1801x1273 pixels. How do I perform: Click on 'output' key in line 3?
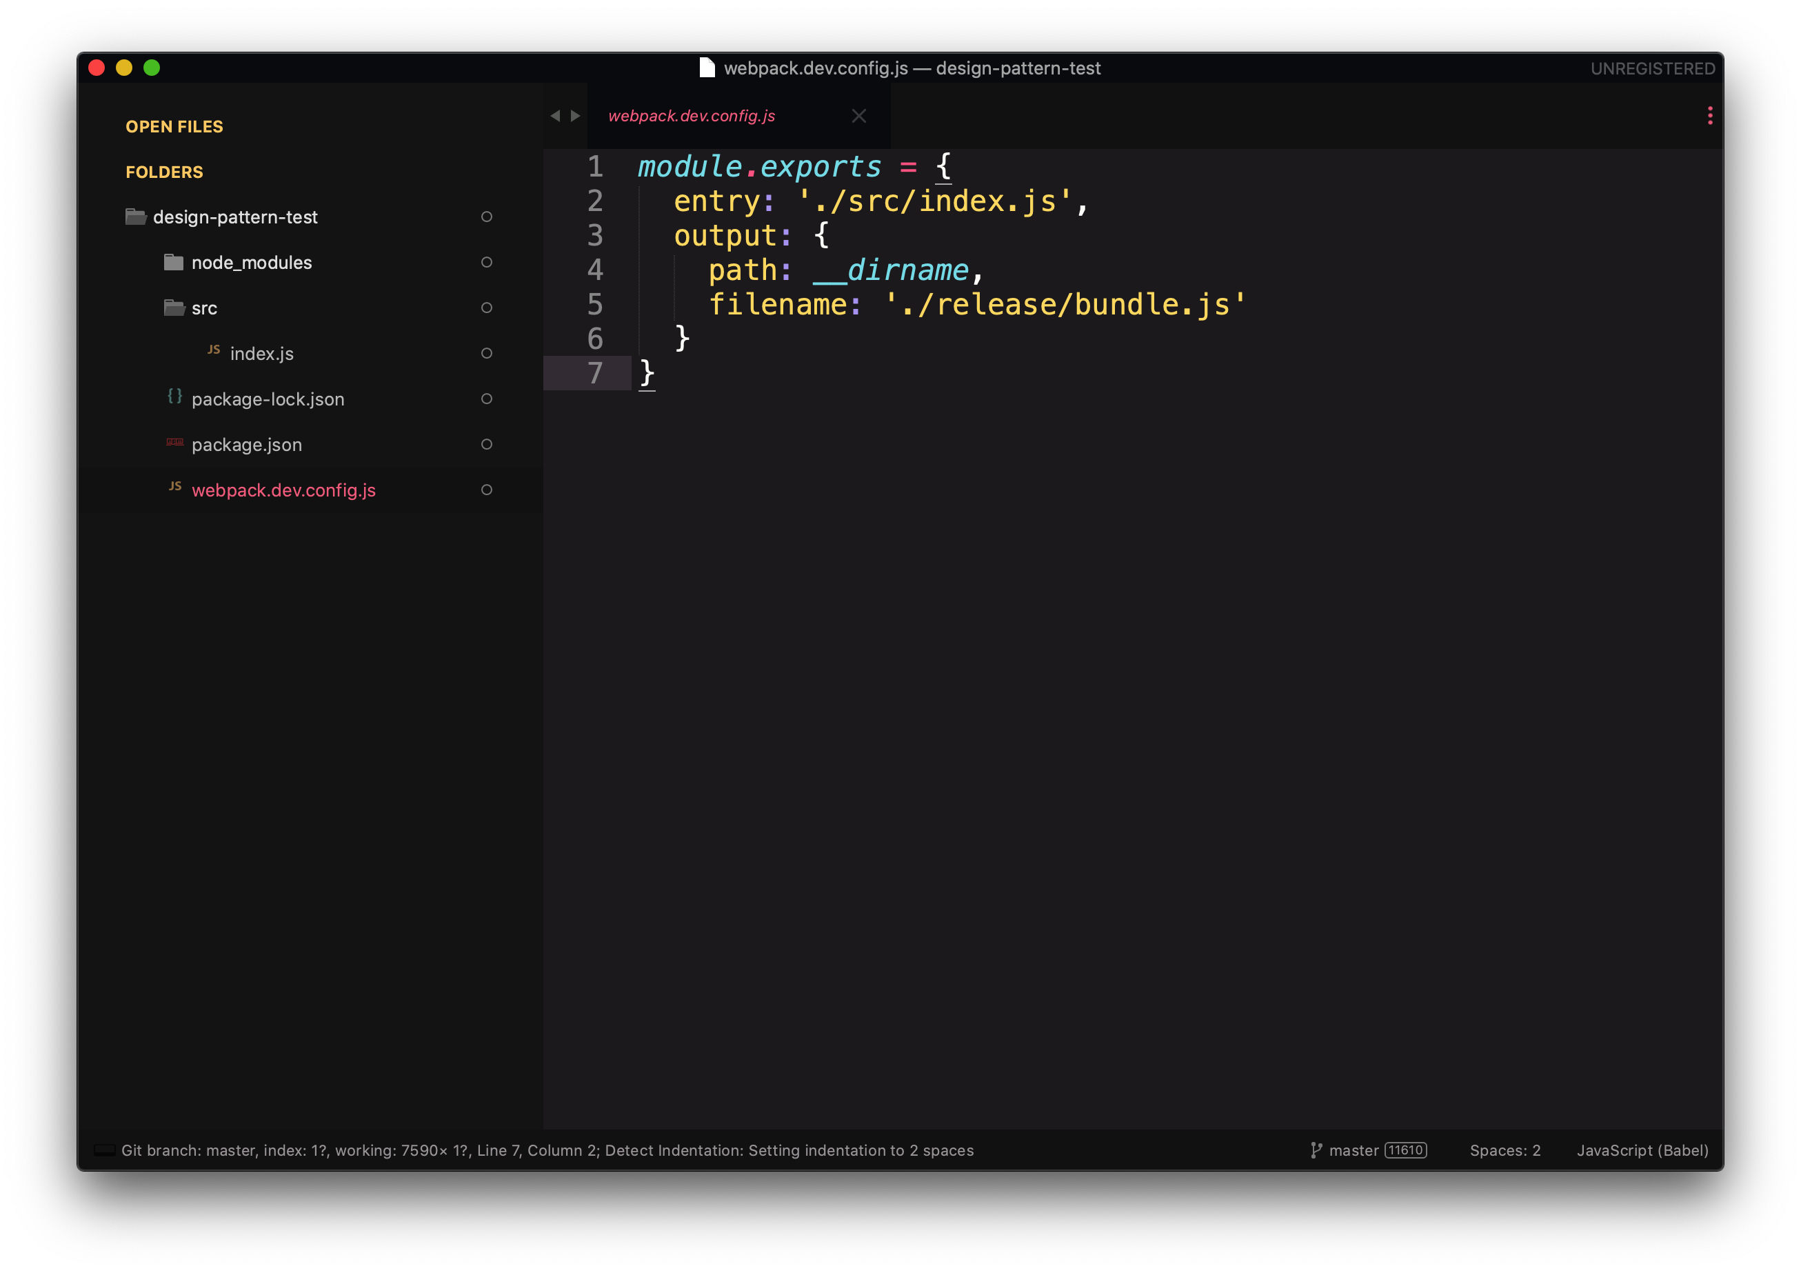coord(725,235)
